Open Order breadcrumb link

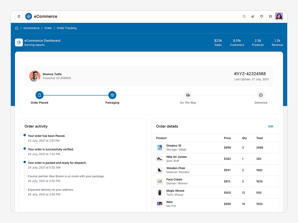[x=48, y=28]
